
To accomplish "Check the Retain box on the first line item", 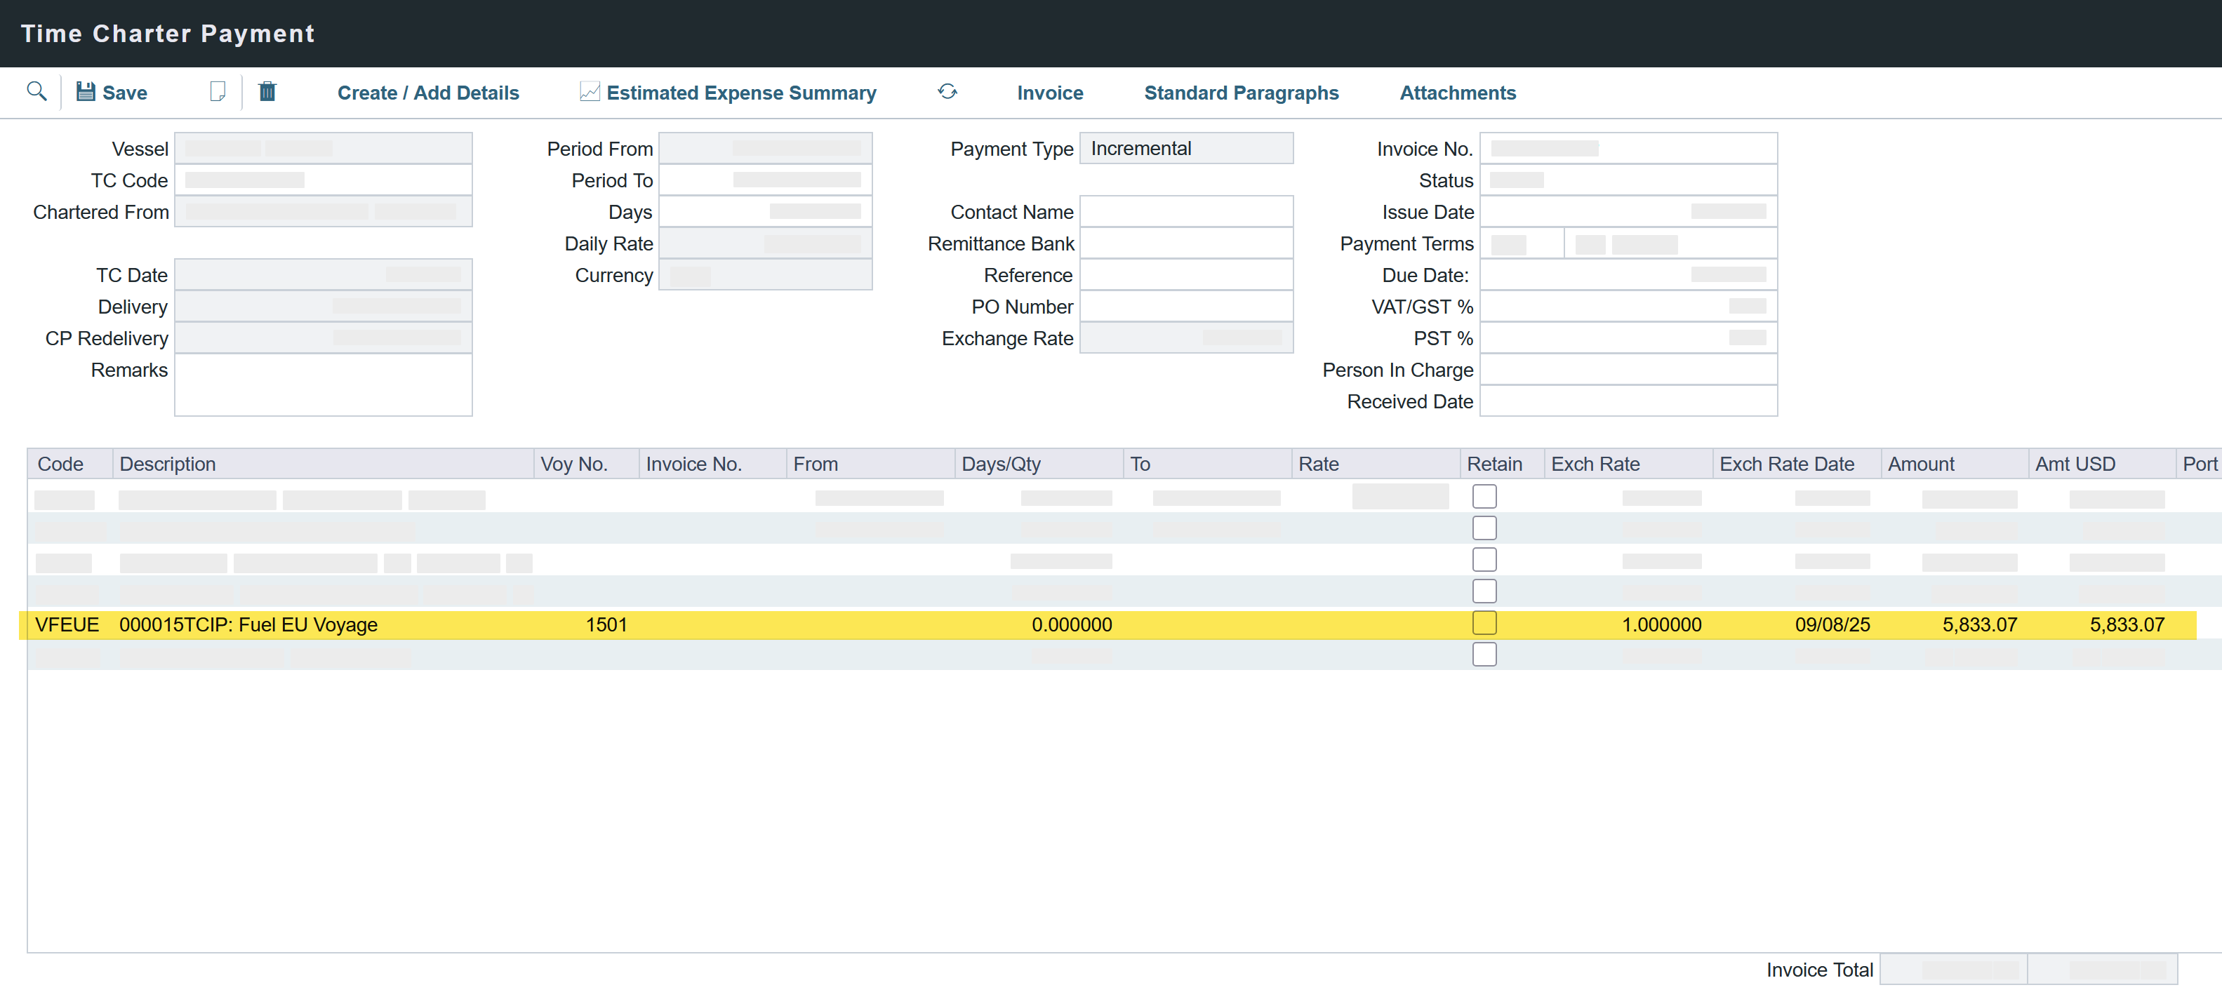I will coord(1484,496).
